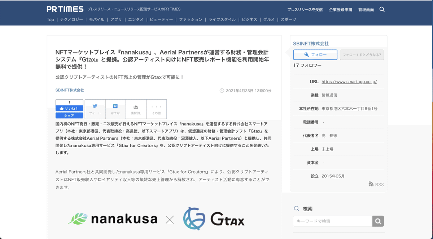
Task: Click the Facebook いいね! thumbs-up button
Action: point(69,108)
